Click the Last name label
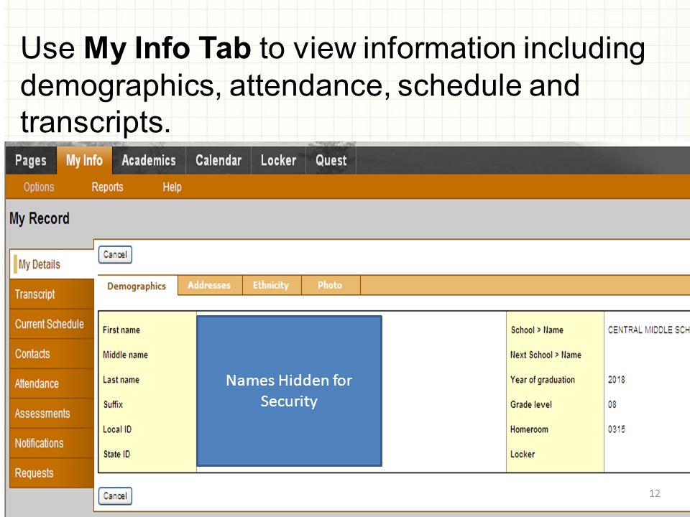This screenshot has width=690, height=517. coord(121,379)
